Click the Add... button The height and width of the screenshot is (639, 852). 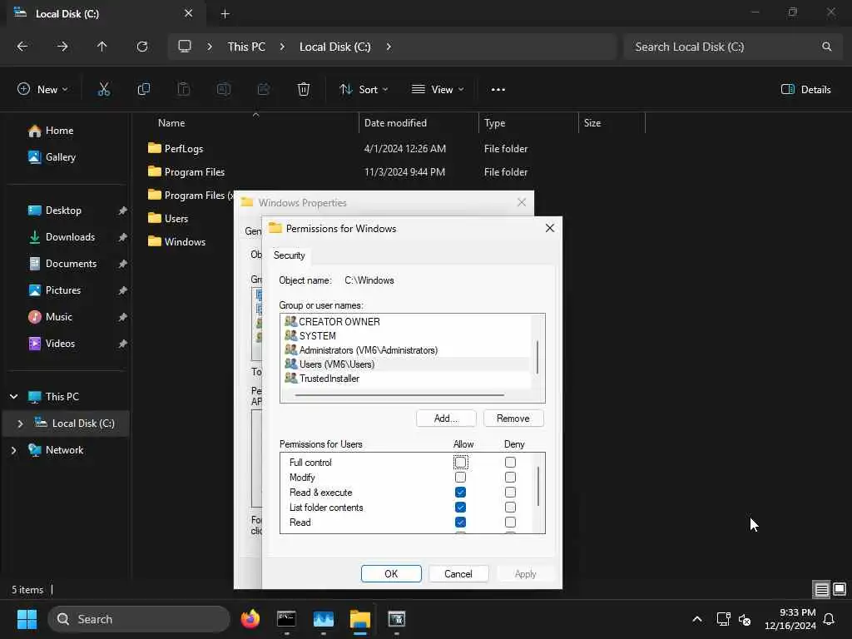(x=446, y=419)
